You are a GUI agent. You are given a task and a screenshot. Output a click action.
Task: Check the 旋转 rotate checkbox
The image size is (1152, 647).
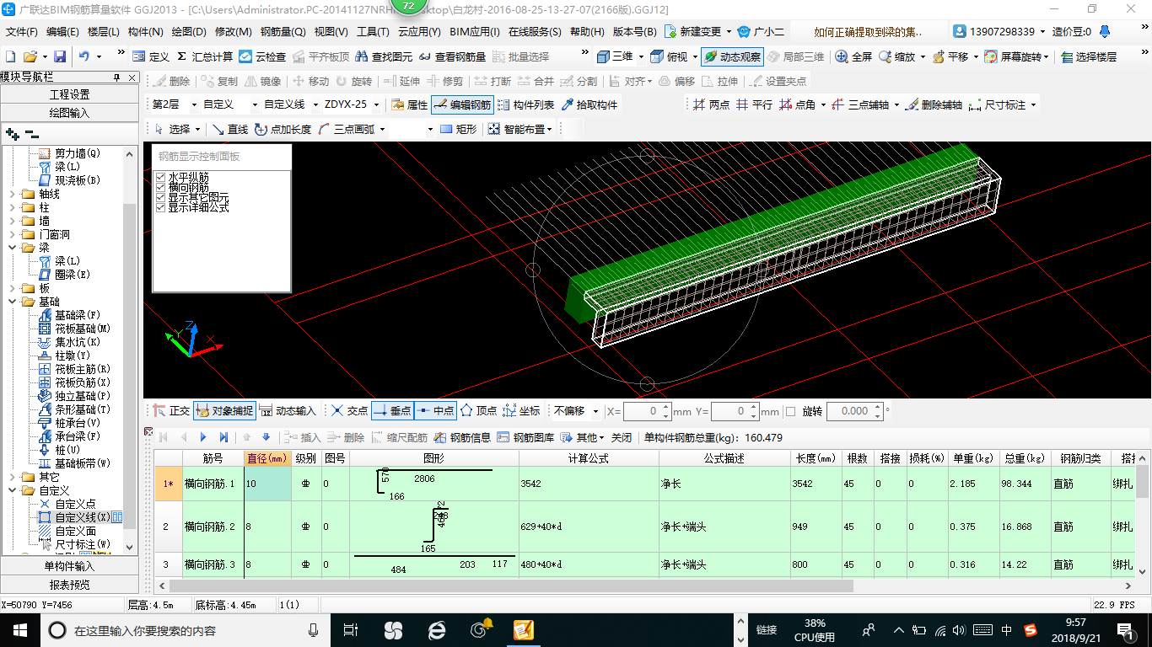790,411
